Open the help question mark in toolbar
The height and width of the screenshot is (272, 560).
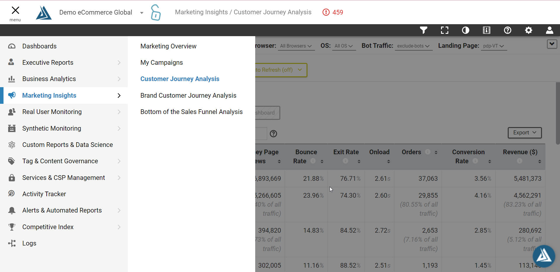(x=508, y=30)
